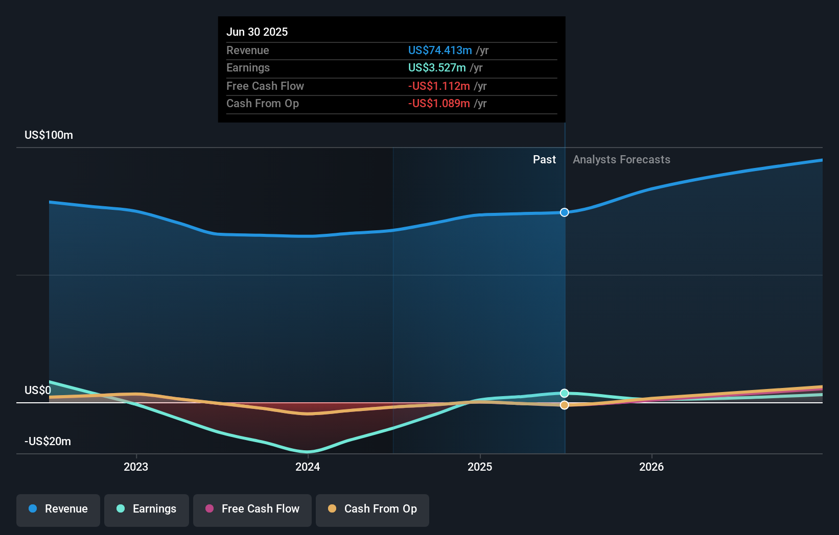Expand the Free Cash Flow legend entry
The image size is (839, 535).
point(252,509)
